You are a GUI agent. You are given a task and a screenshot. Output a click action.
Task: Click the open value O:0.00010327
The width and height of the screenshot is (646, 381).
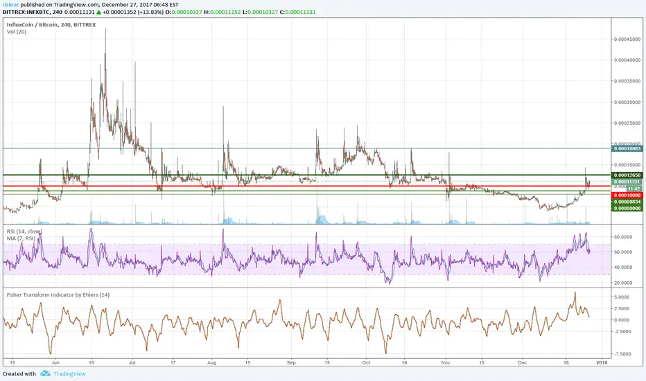click(x=184, y=12)
